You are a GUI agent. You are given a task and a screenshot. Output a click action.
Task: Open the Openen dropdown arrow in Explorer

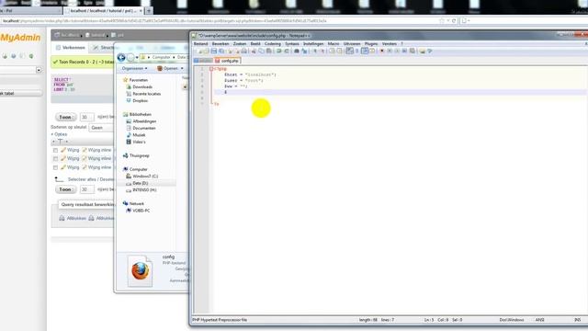(182, 68)
